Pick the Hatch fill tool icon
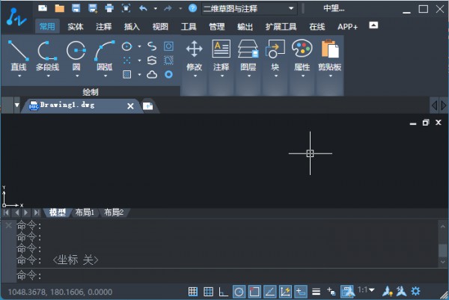 [127, 74]
